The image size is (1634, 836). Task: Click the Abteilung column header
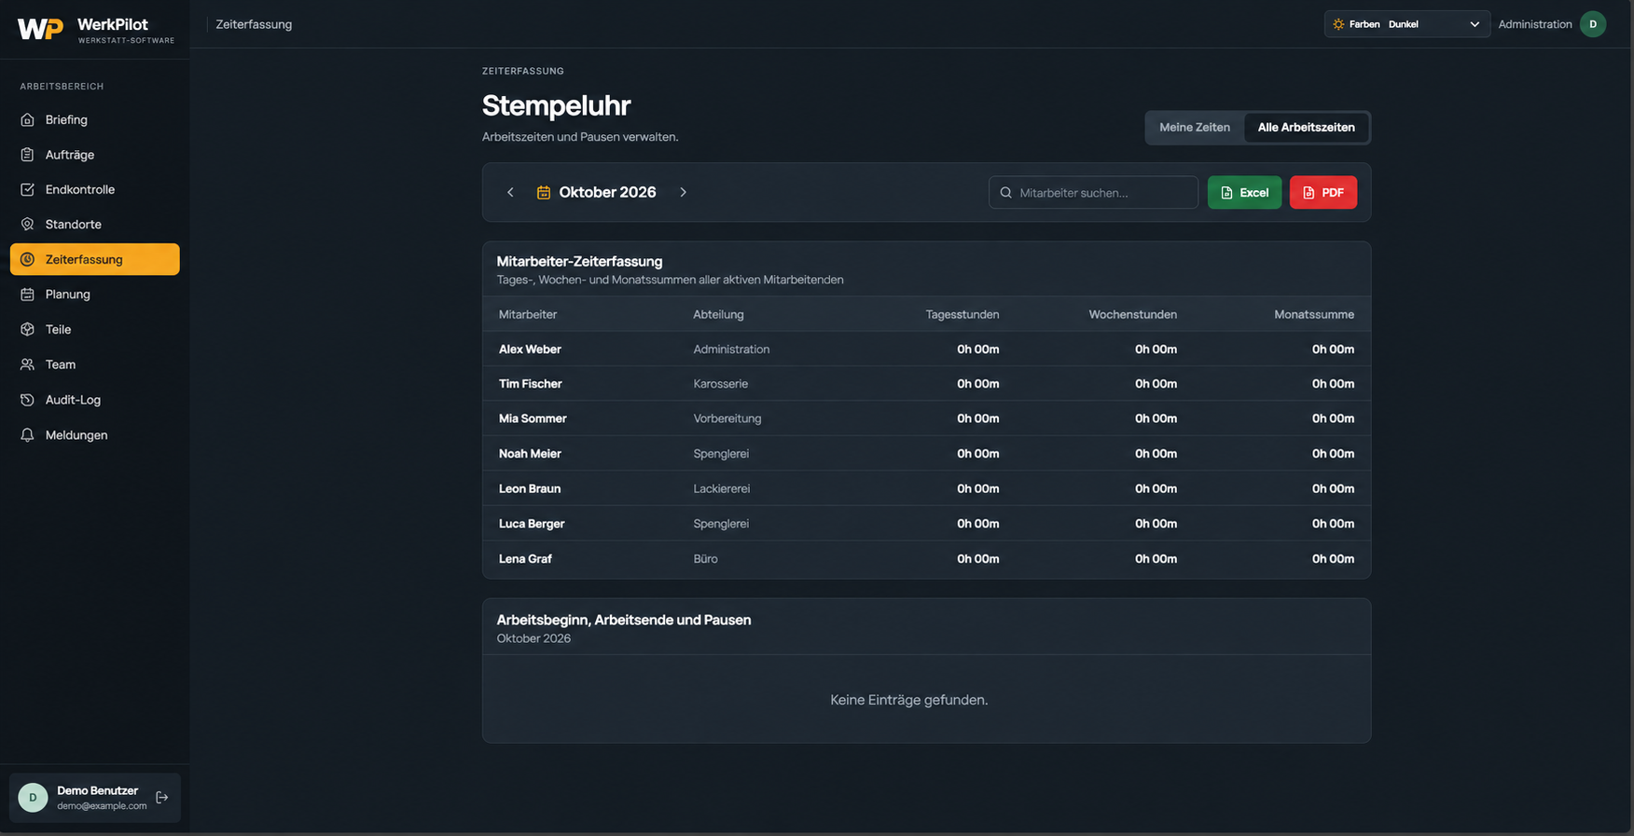(x=718, y=314)
